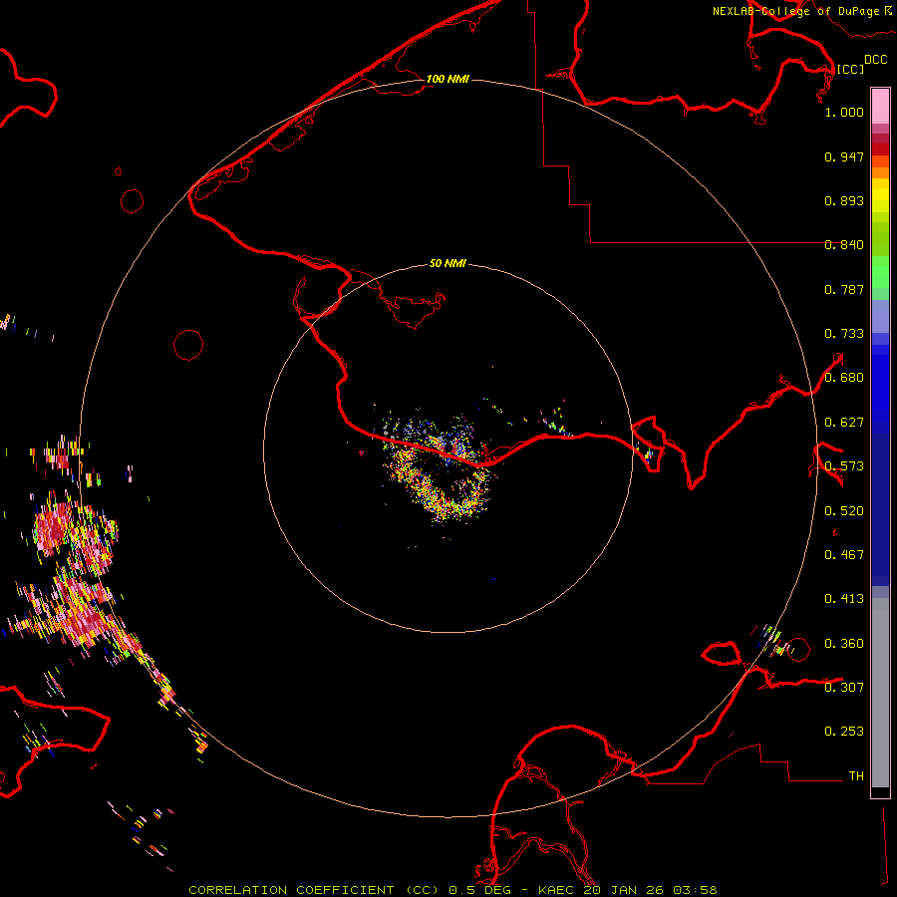The image size is (897, 897).
Task: Pick the bright green color bar segment
Action: [x=880, y=274]
